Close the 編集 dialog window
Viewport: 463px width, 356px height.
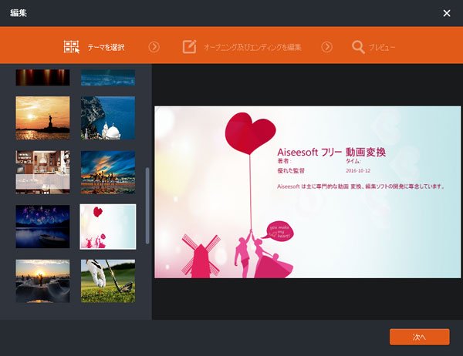(447, 13)
